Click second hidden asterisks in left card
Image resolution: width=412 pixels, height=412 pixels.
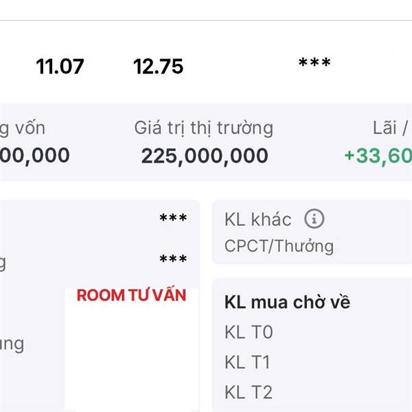point(173,259)
